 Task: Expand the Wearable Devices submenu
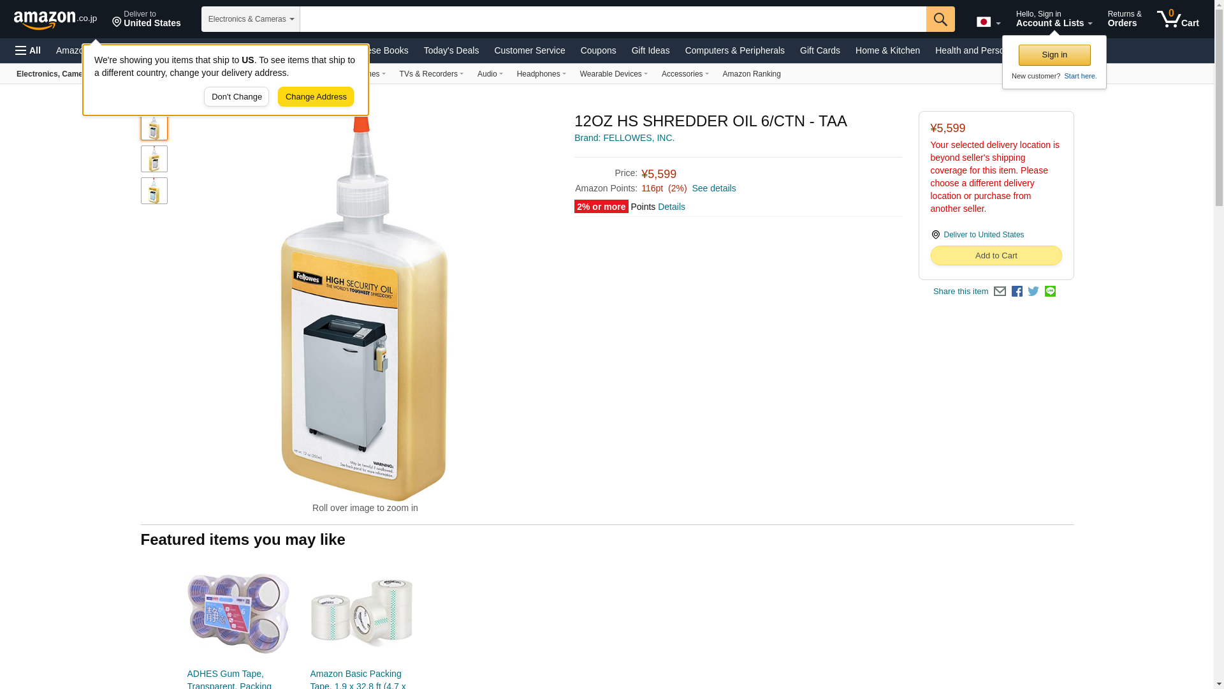coord(613,74)
